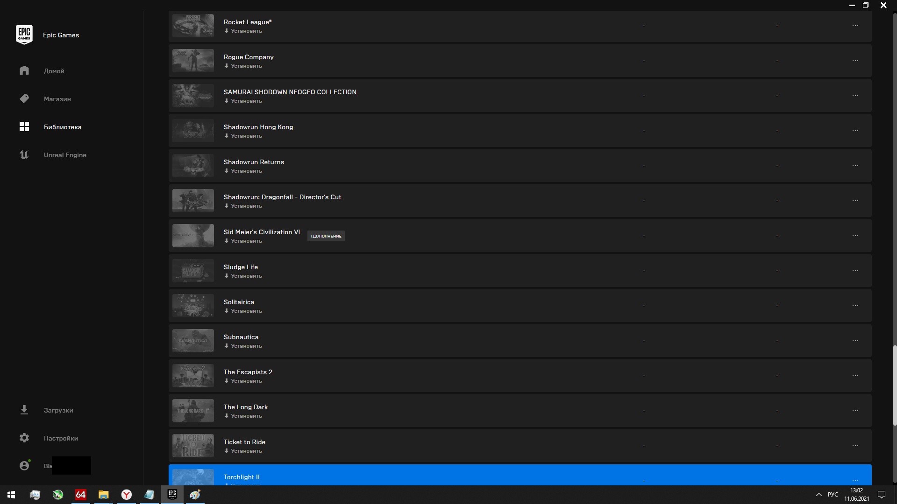Image resolution: width=897 pixels, height=504 pixels.
Task: Open options menu for Rocket League
Action: pyautogui.click(x=855, y=26)
